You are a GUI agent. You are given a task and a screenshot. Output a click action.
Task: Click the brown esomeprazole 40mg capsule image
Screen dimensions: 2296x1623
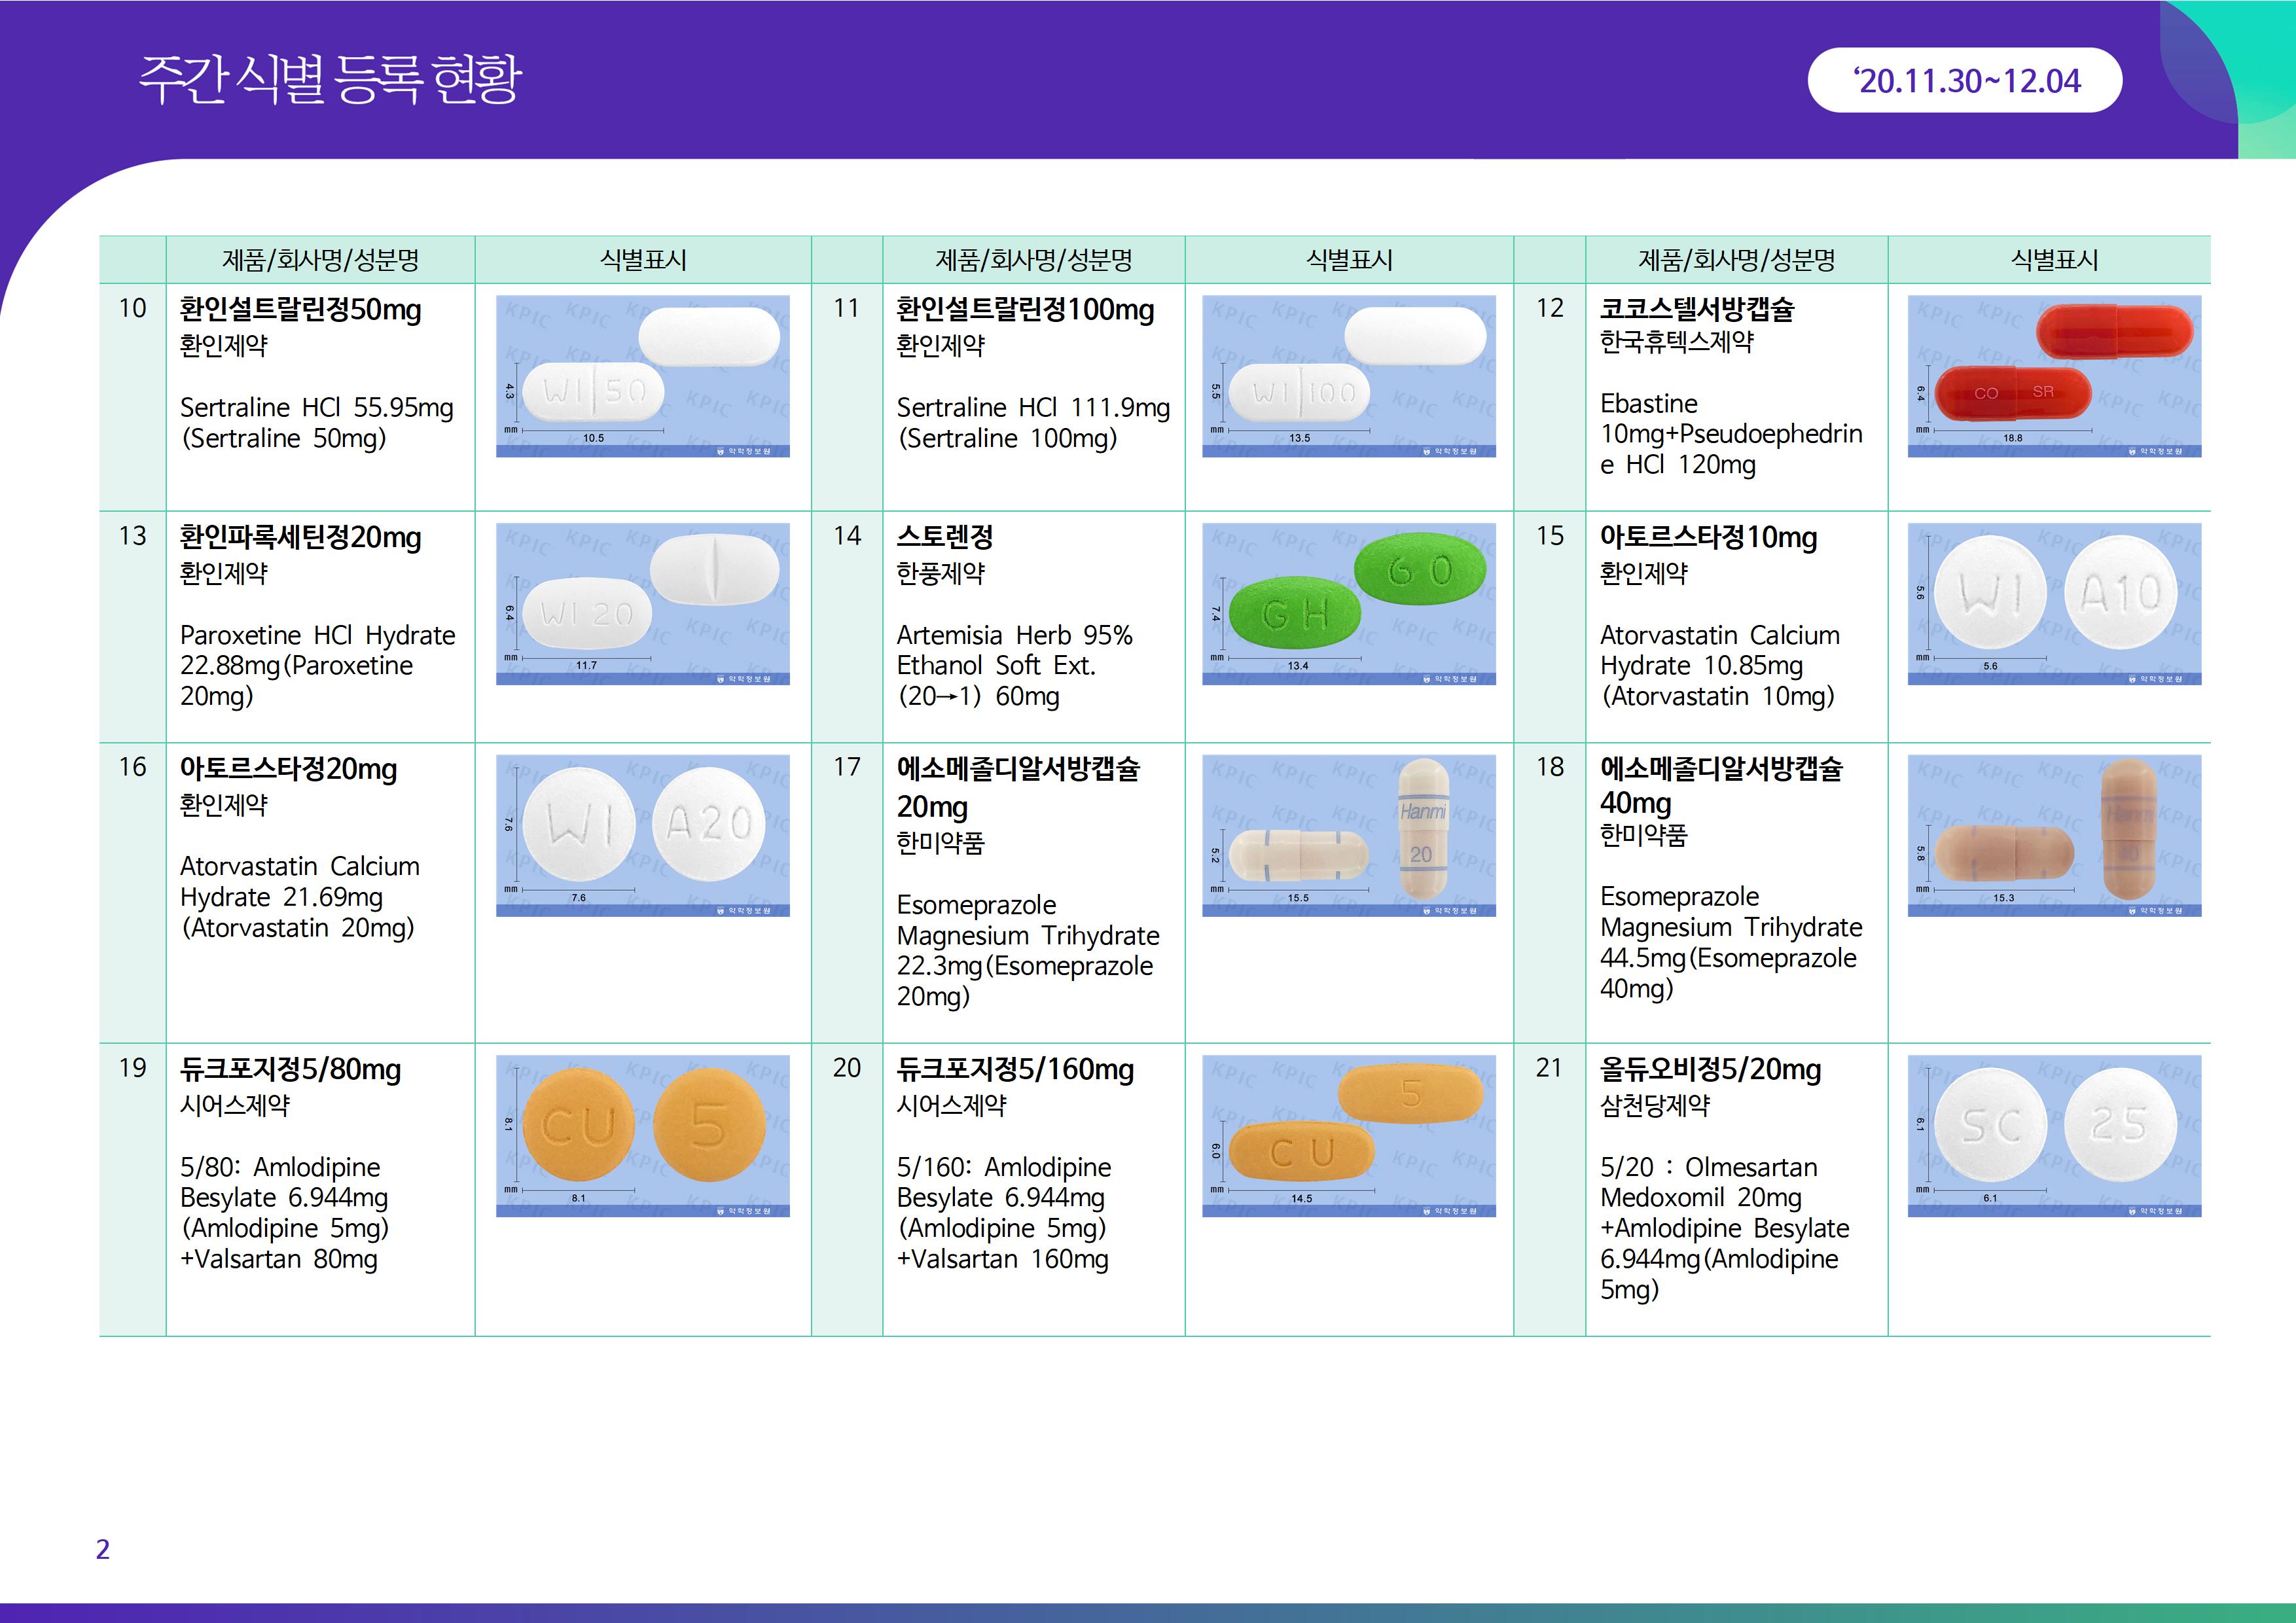pos(2054,835)
